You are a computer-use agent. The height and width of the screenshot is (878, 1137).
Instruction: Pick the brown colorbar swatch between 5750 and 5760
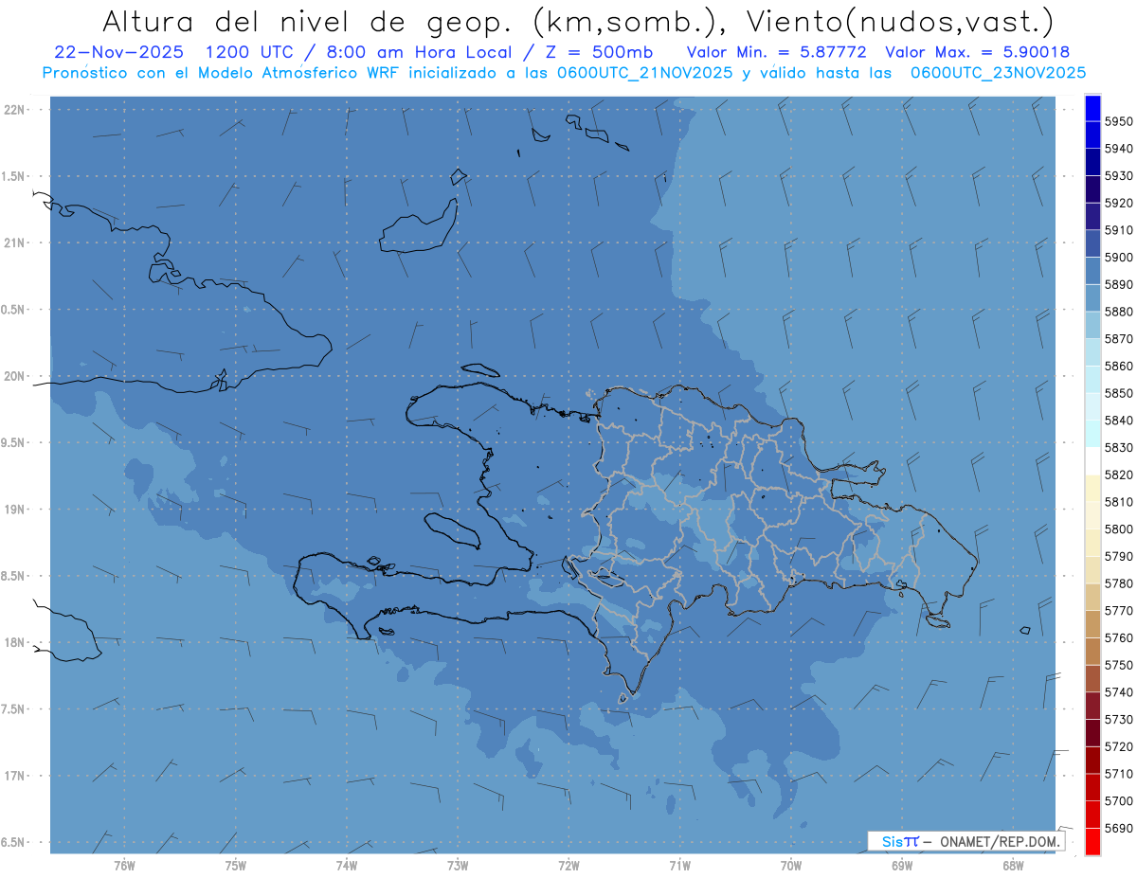(1092, 652)
